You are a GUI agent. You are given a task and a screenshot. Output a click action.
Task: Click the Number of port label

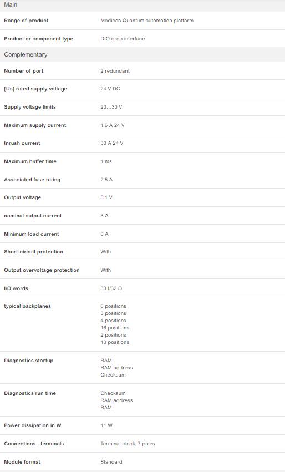pyautogui.click(x=24, y=71)
